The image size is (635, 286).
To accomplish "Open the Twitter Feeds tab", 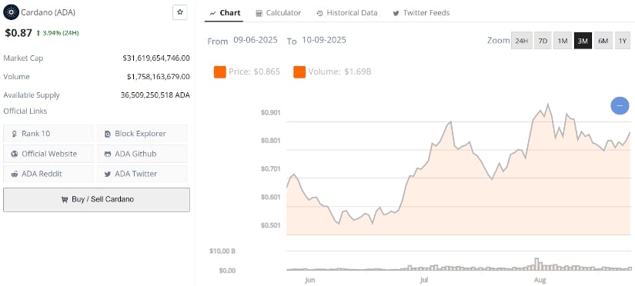I will (x=421, y=13).
